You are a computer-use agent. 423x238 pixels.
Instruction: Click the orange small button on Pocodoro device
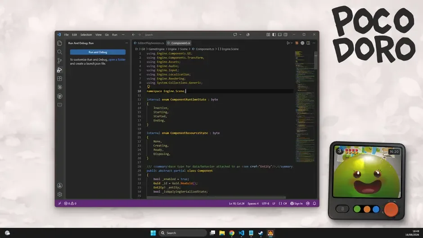pos(367,209)
